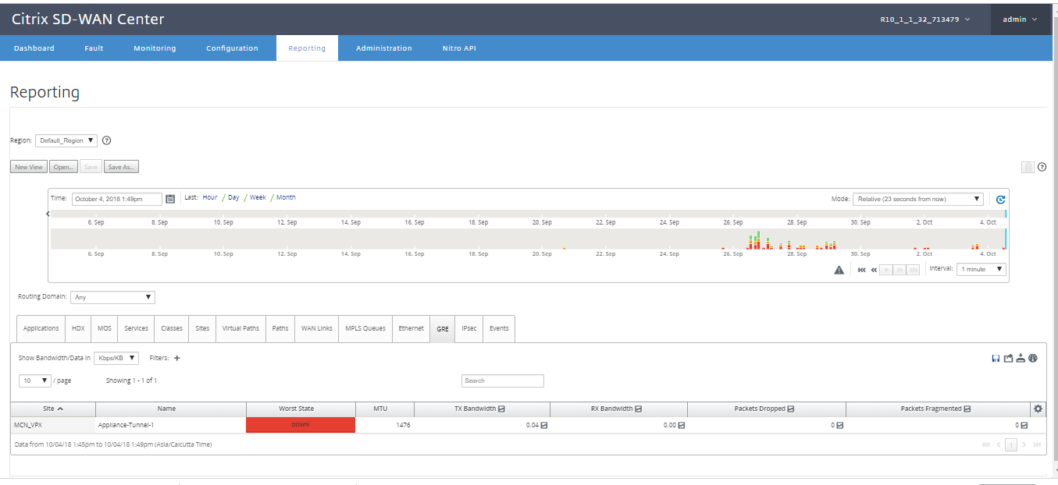This screenshot has height=485, width=1058.
Task: Select the Events report tab
Action: coord(499,328)
